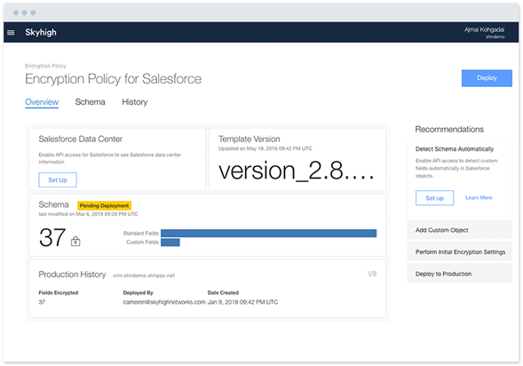Click the lock icon beside 37
The height and width of the screenshot is (366, 523).
coord(75,242)
